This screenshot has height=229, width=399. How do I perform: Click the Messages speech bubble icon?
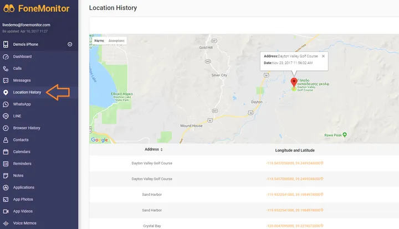[x=6, y=80]
